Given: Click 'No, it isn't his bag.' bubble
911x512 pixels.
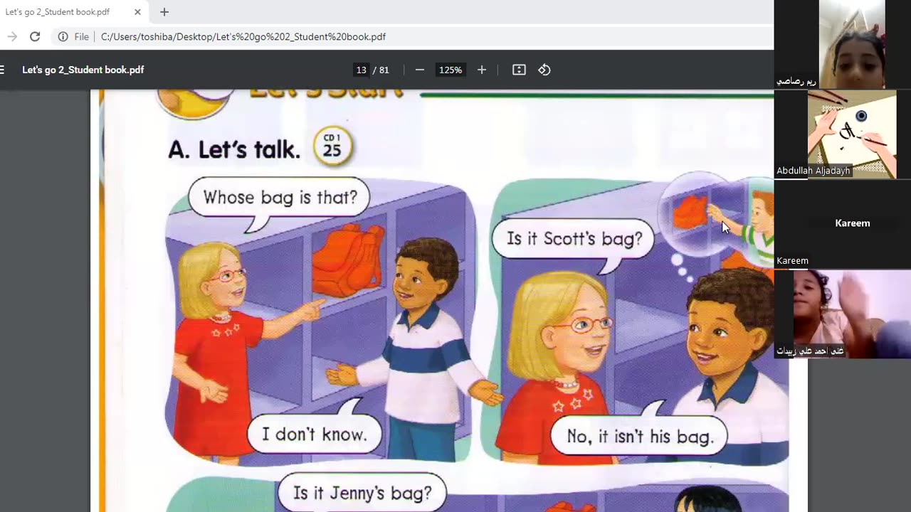Looking at the screenshot, I should (639, 434).
